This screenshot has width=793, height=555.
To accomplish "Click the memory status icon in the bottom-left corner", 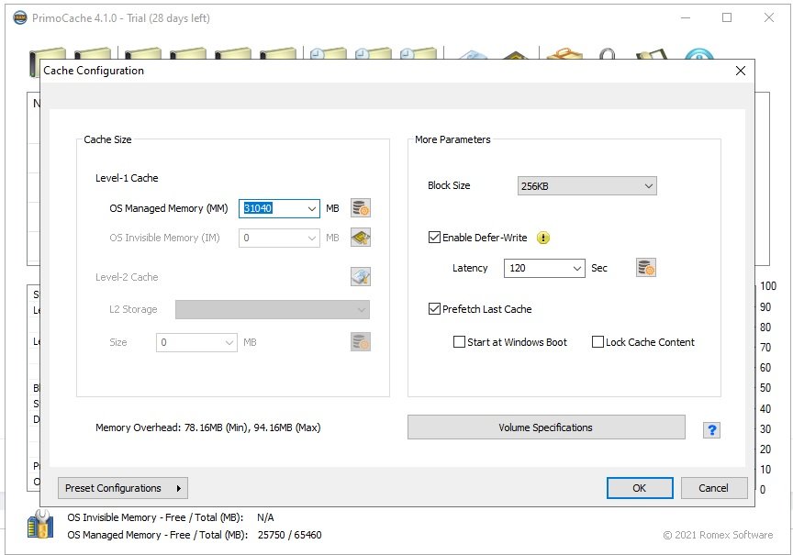I will tap(41, 524).
